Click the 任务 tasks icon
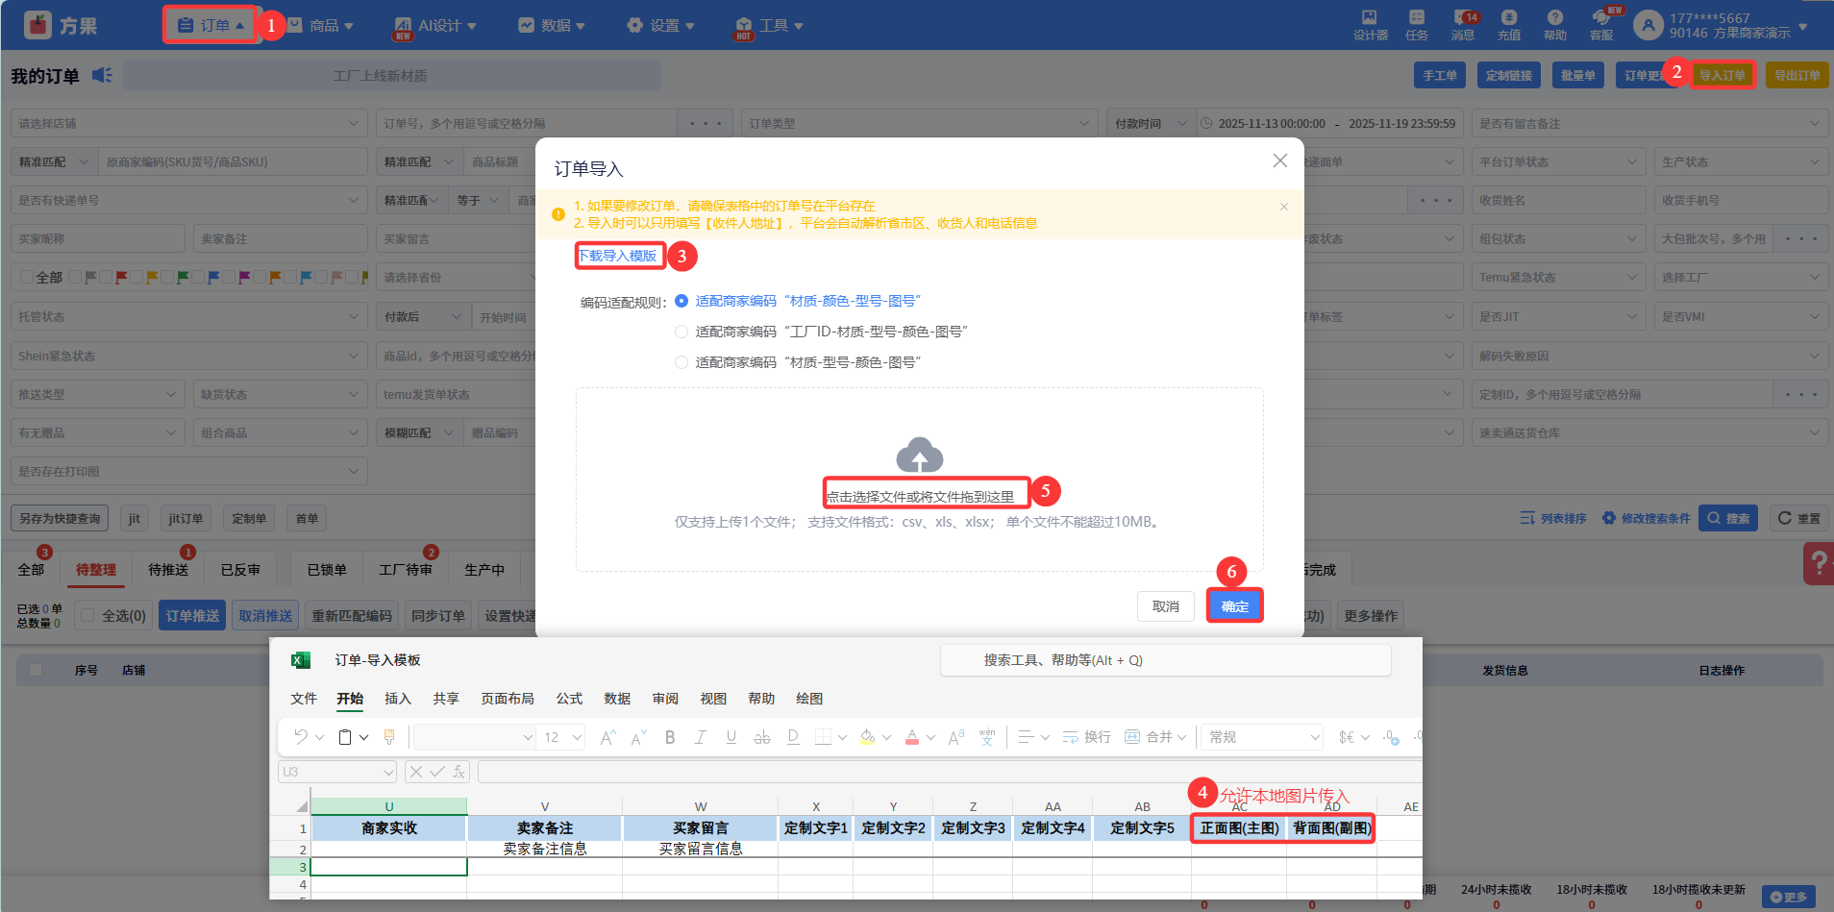This screenshot has height=912, width=1834. (x=1416, y=25)
